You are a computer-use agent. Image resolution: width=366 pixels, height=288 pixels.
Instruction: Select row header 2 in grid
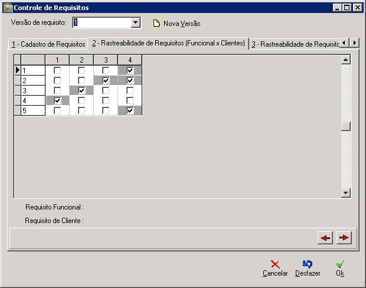coord(33,80)
